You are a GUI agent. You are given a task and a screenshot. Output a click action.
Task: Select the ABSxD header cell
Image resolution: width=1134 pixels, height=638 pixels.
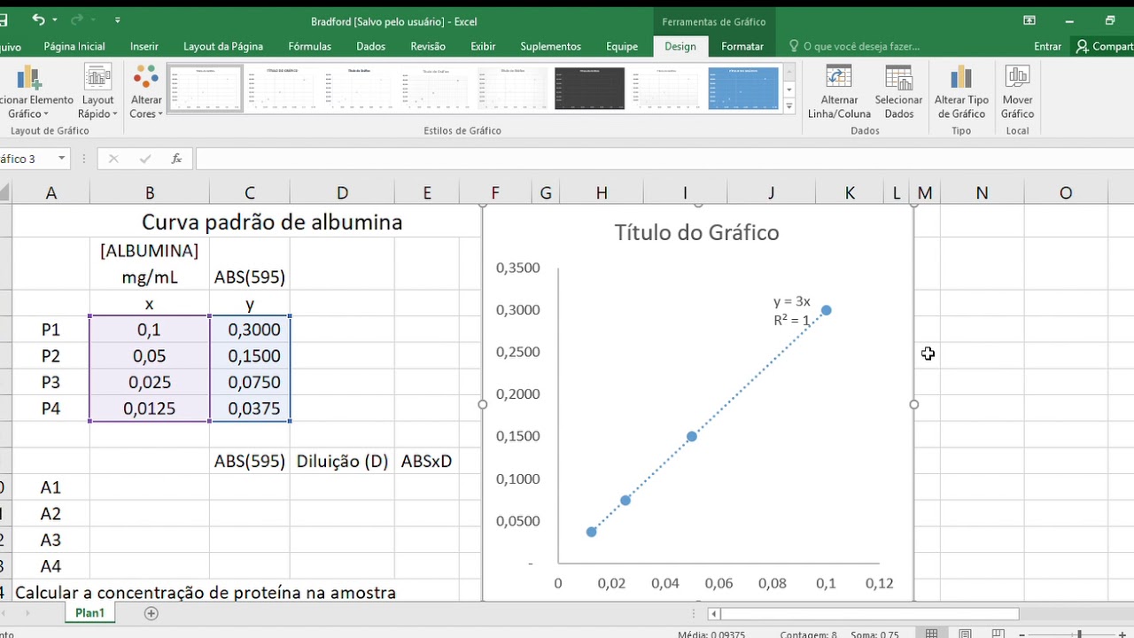[x=427, y=461]
